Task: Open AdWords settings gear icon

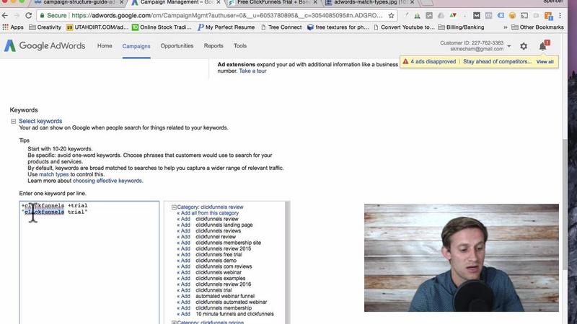Action: click(524, 46)
